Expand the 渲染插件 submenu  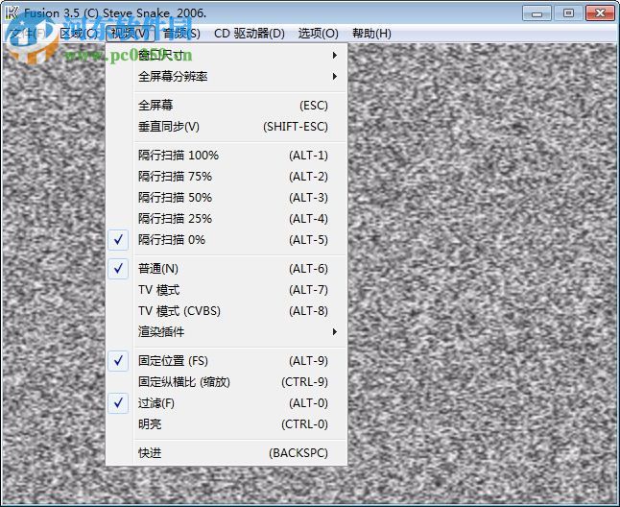coord(227,332)
